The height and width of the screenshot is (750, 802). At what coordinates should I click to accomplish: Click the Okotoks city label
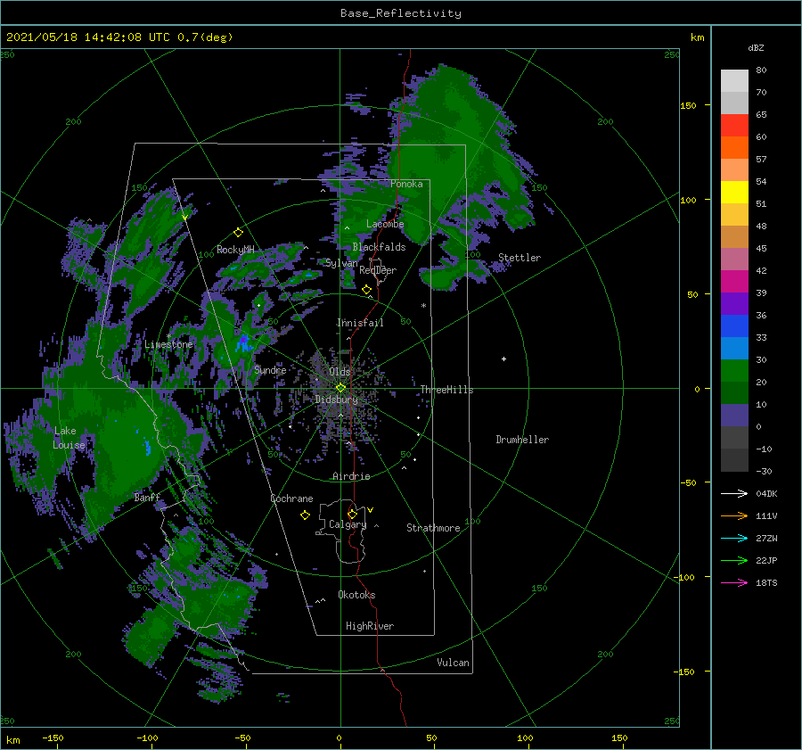356,595
